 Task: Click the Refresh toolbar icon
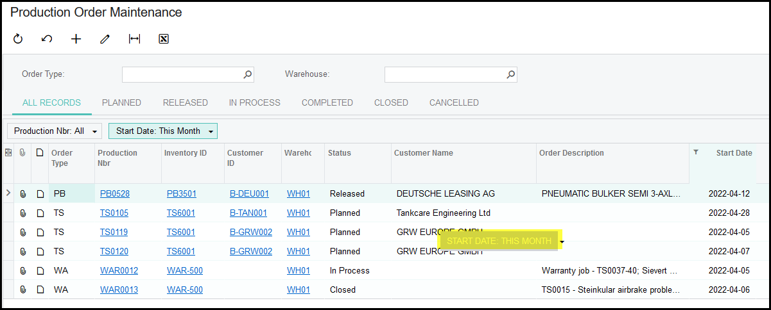pos(18,39)
